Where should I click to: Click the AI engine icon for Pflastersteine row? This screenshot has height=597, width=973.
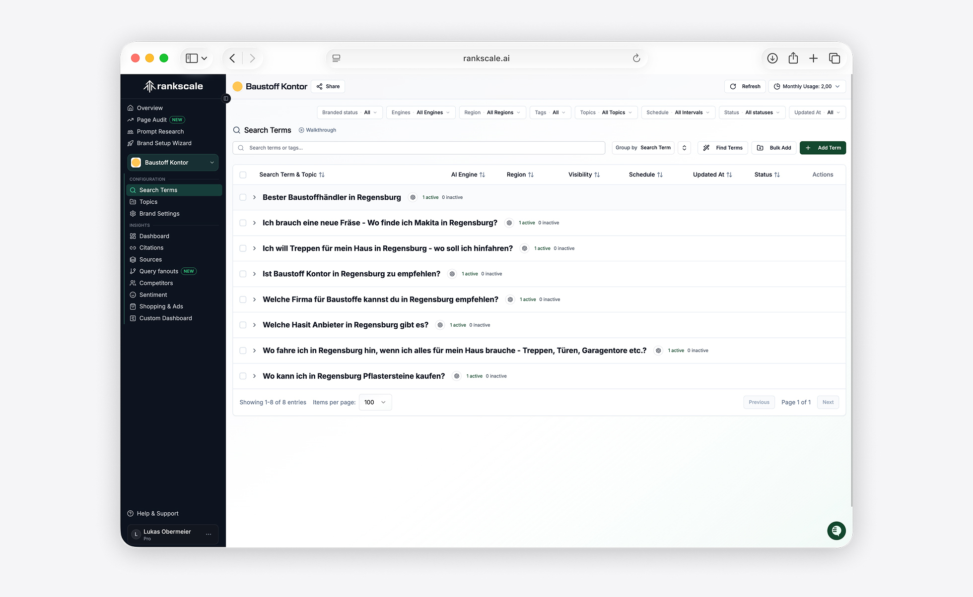click(x=457, y=376)
